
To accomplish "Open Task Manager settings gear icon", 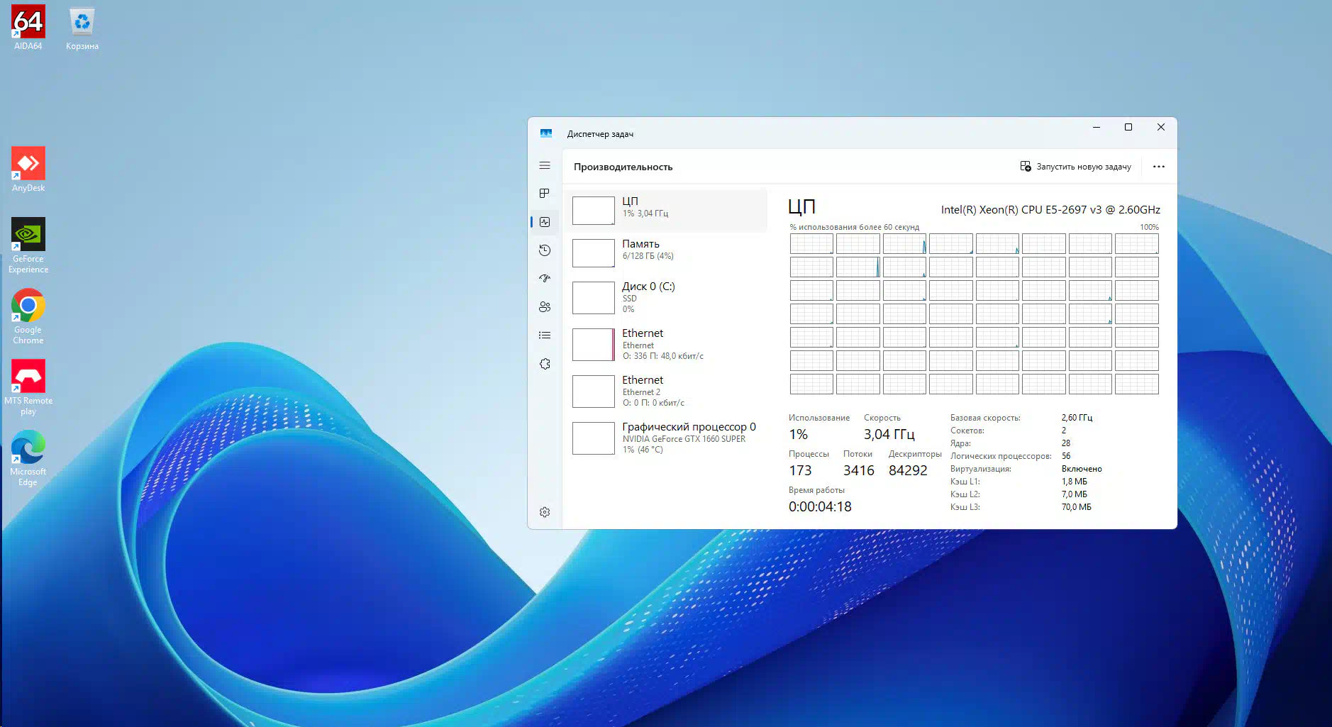I will point(545,512).
